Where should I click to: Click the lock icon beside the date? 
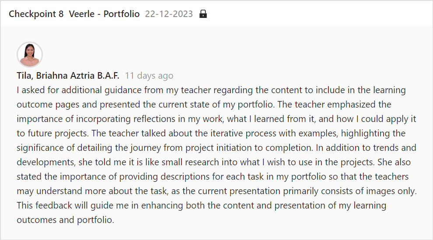(203, 14)
